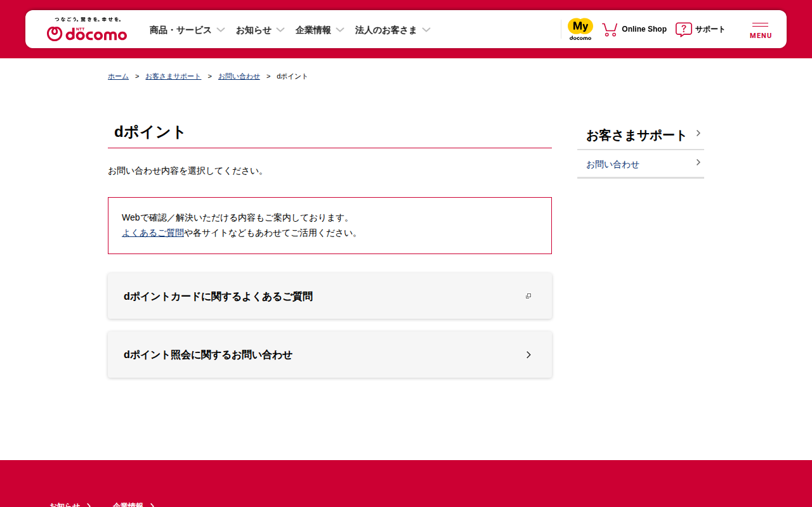Go to Online Shop text link
The width and height of the screenshot is (812, 507).
point(644,29)
